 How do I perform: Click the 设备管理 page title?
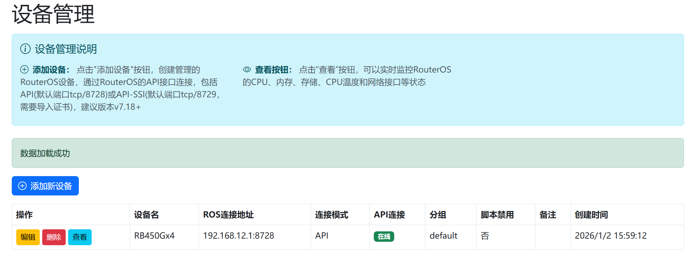coord(53,15)
